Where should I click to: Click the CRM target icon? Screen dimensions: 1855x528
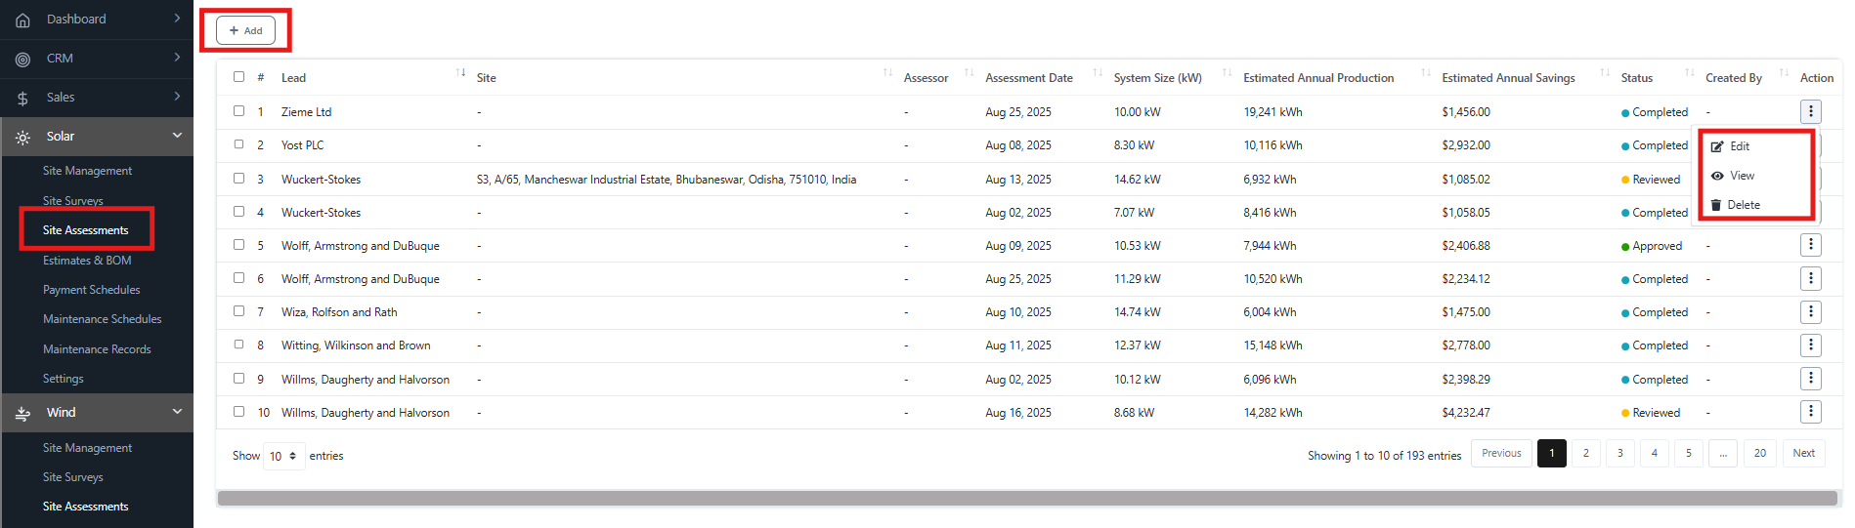click(x=22, y=60)
